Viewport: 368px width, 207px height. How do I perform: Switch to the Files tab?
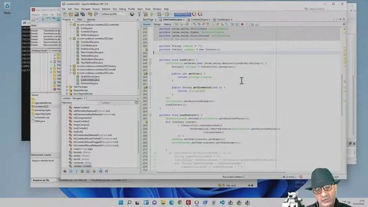click(79, 20)
